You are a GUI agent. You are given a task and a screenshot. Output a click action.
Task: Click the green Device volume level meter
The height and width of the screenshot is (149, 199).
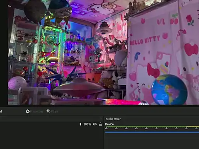click(x=152, y=127)
